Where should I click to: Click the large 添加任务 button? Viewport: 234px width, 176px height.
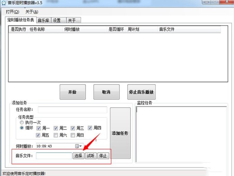point(120,133)
